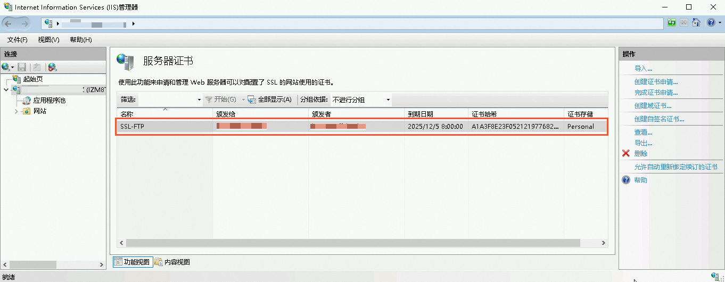The height and width of the screenshot is (282, 725).
Task: Click the 开始(G) filter button
Action: pos(220,99)
